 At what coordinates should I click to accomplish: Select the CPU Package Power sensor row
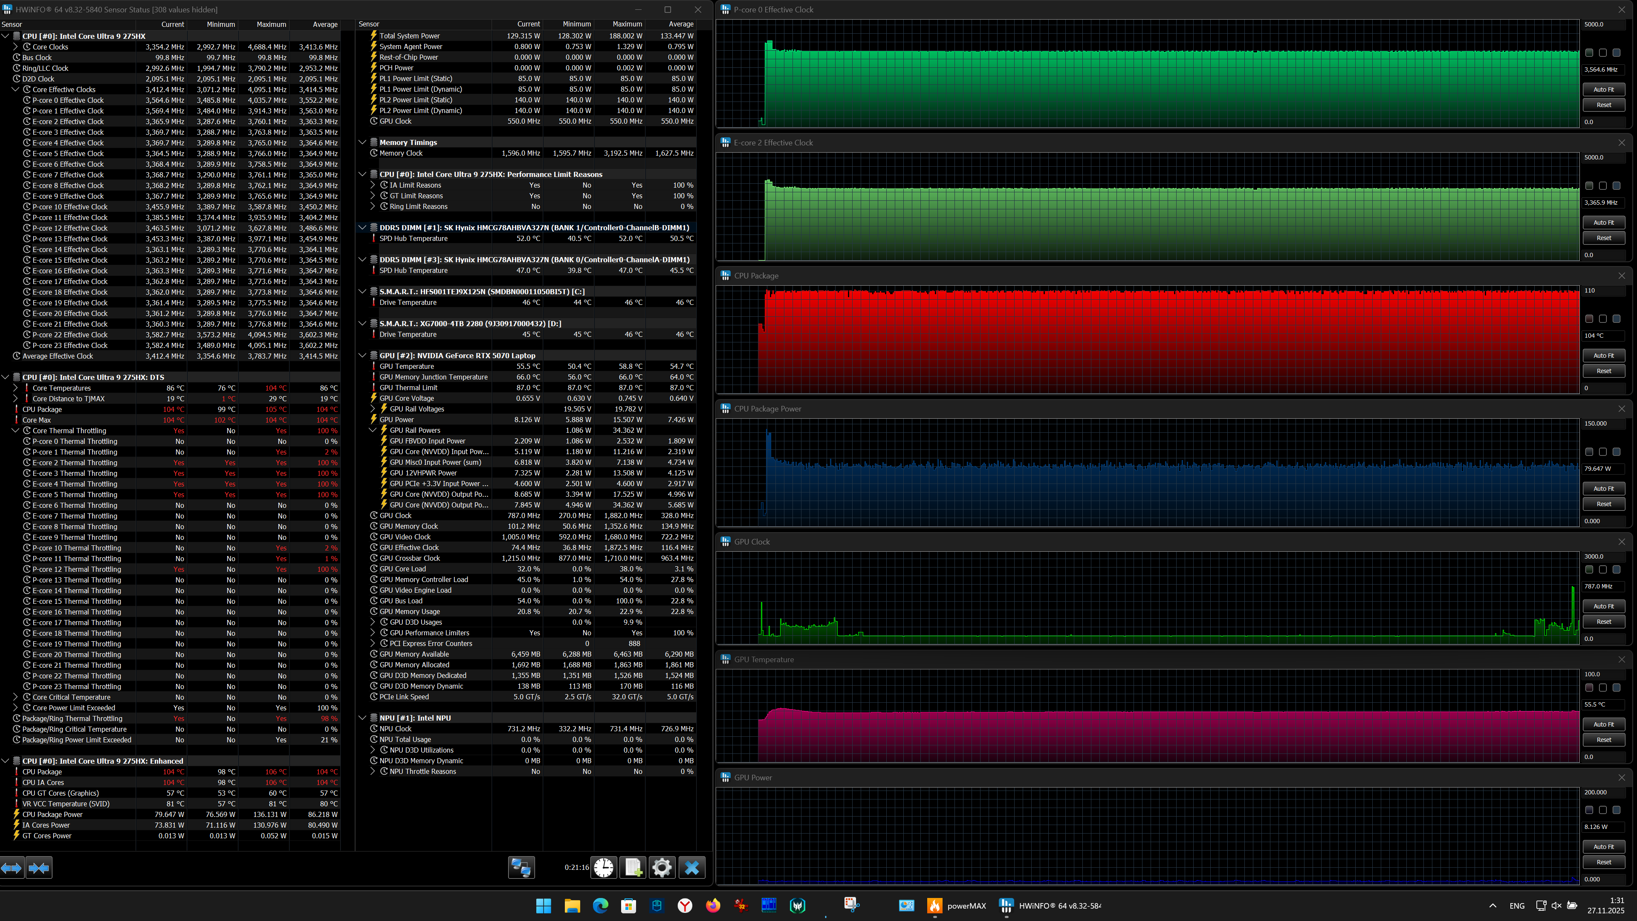pyautogui.click(x=52, y=814)
